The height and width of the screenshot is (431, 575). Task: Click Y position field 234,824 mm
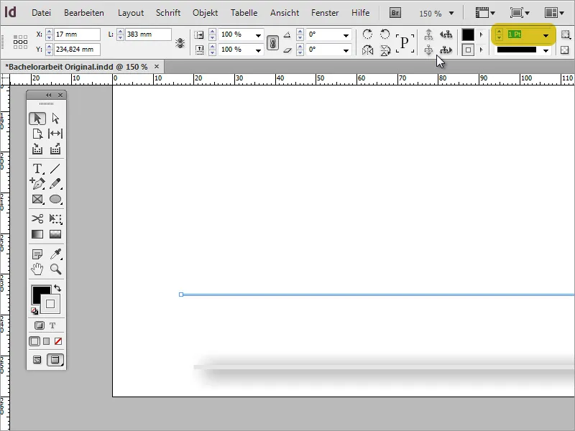tap(77, 50)
